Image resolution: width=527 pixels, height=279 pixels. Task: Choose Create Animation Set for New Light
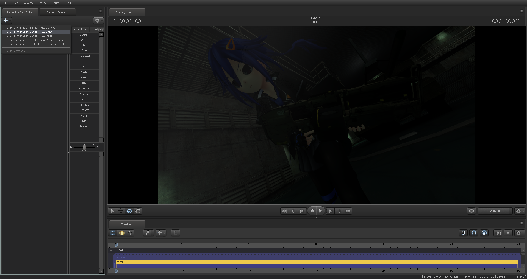point(36,32)
